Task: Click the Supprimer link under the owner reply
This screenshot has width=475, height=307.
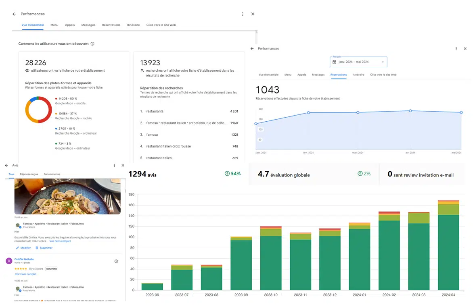Action: click(46, 248)
